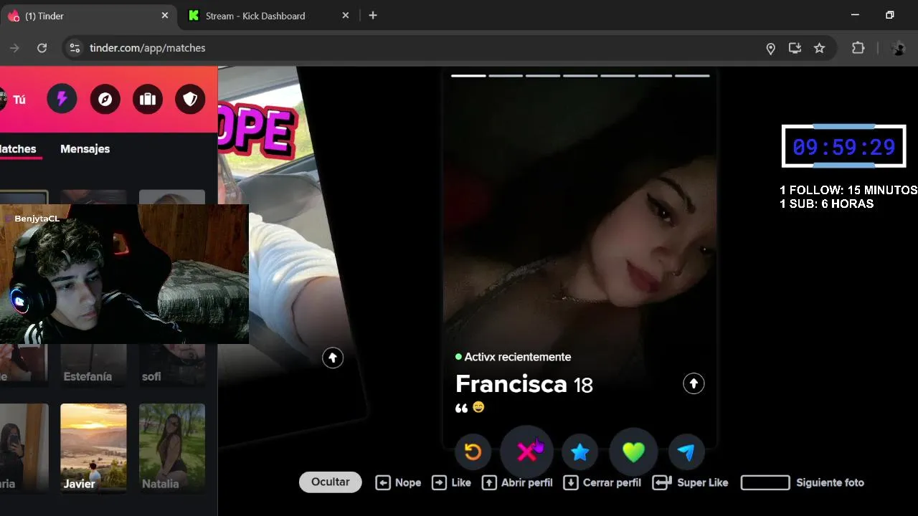The image size is (918, 516).
Task: Click the Siguiente foto spacebar key icon
Action: coord(765,483)
